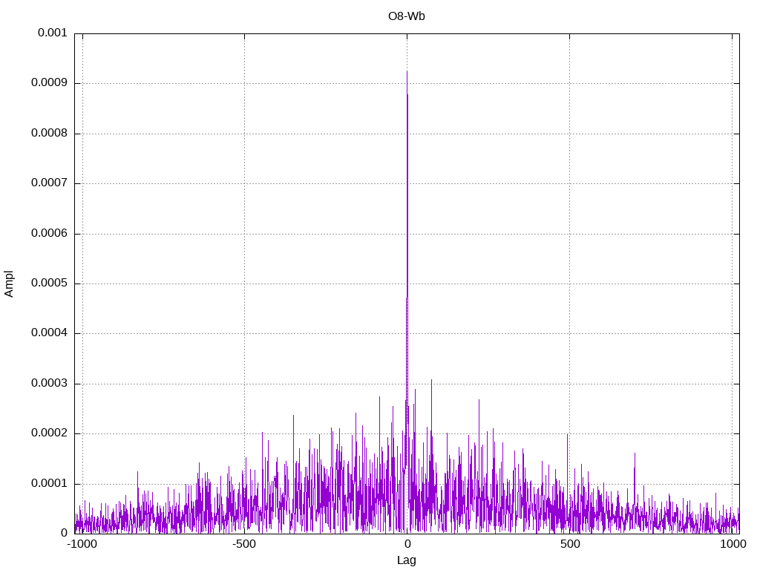Click the plot title O8-Wb

(407, 16)
